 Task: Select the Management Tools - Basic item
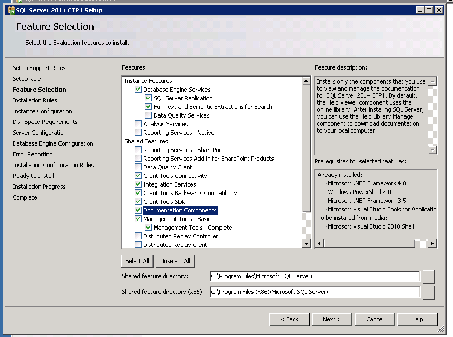coord(177,219)
